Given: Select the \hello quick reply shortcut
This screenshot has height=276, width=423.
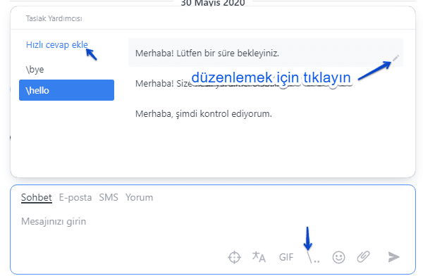Looking at the screenshot, I should (66, 90).
